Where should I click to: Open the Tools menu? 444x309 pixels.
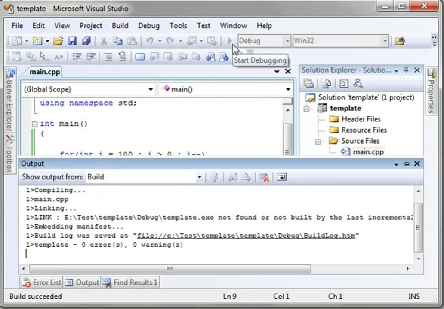tap(178, 26)
